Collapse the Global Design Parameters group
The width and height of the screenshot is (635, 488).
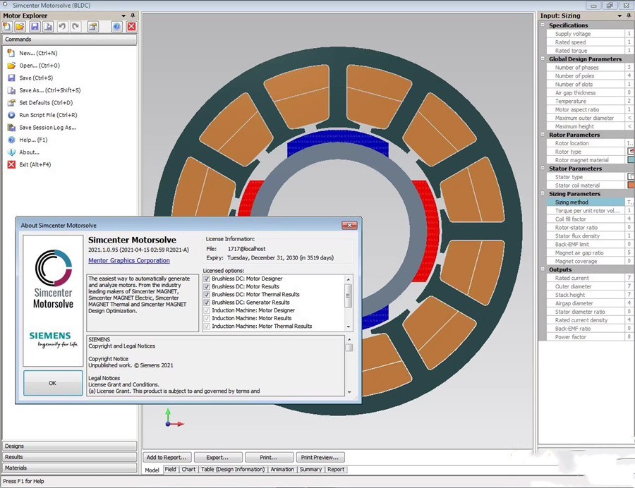[x=543, y=59]
